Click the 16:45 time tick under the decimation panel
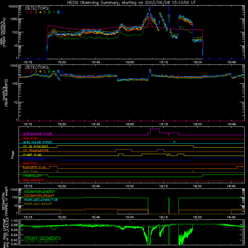 [x=231, y=217]
